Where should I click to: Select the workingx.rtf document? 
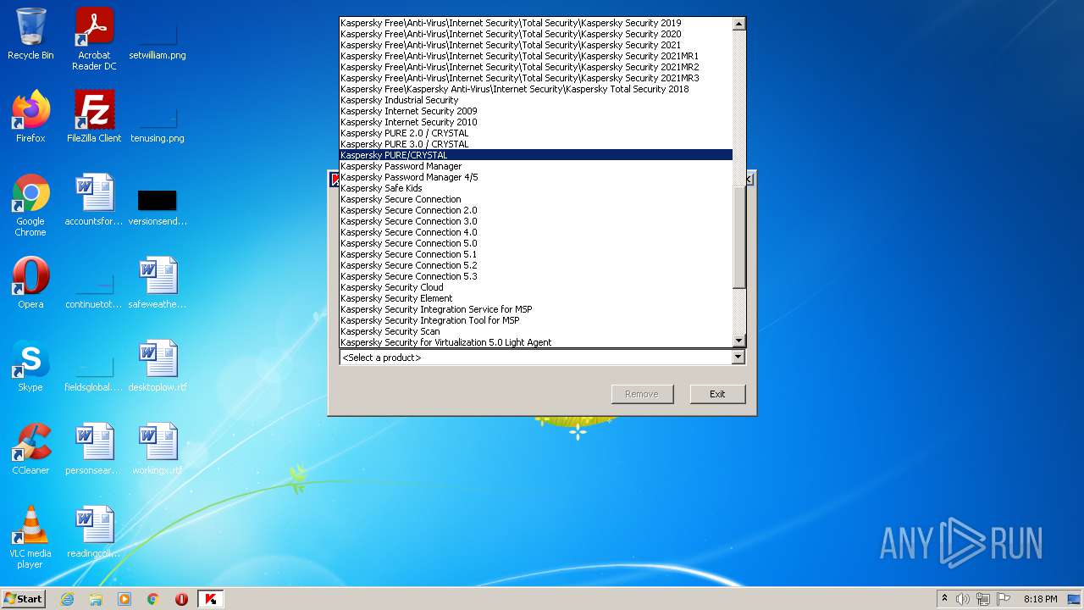pos(158,449)
